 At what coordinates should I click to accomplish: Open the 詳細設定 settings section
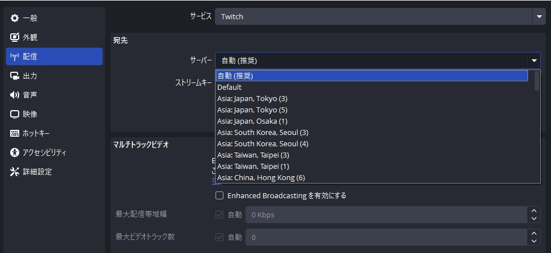[x=54, y=172]
